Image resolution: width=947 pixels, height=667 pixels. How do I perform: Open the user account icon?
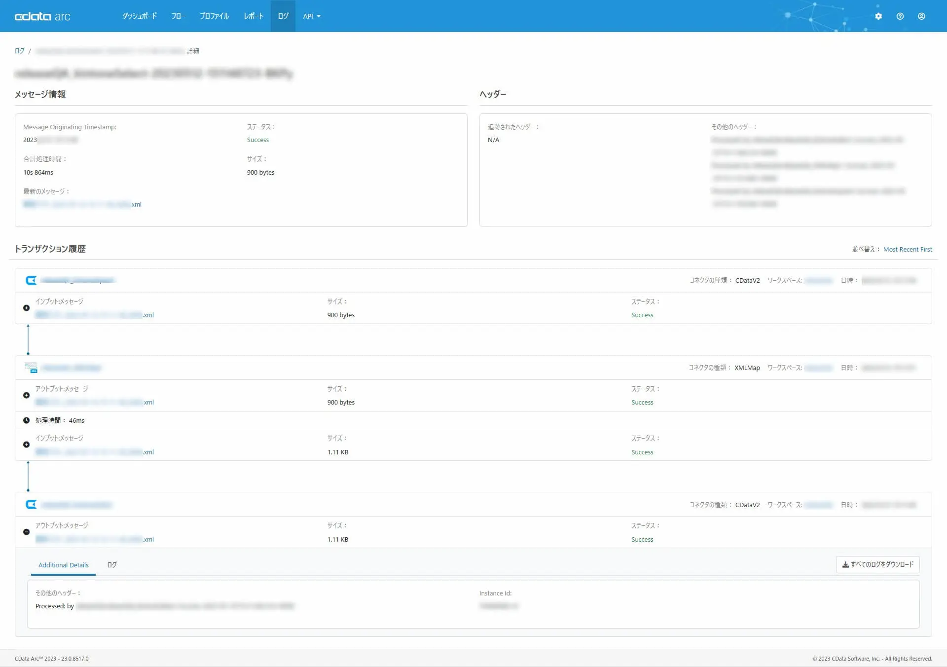[x=921, y=16]
